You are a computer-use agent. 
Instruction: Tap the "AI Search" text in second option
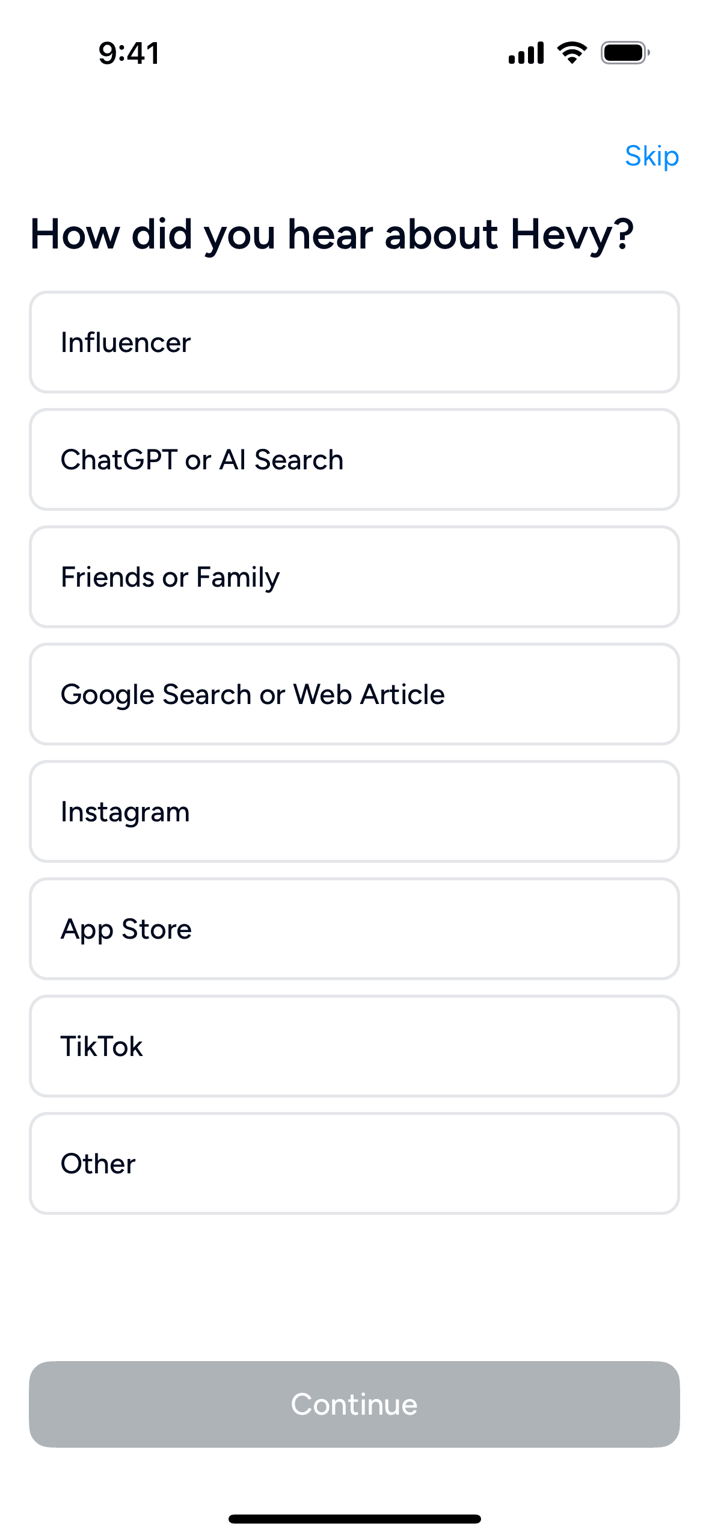pos(281,460)
